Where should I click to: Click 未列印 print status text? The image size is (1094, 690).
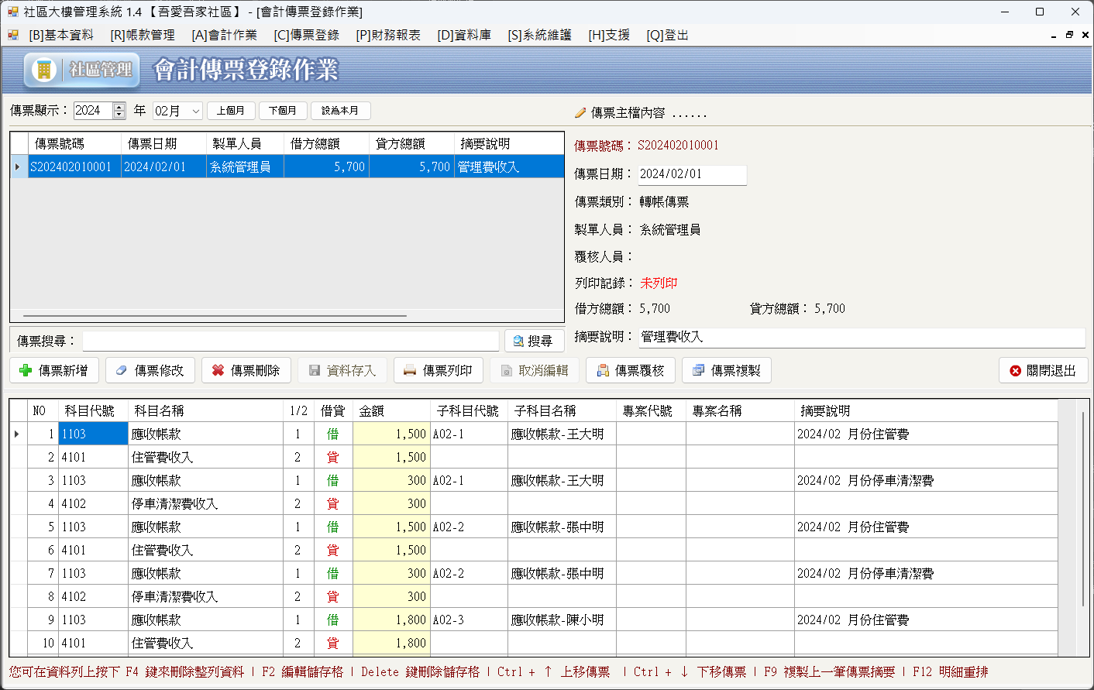coord(659,283)
